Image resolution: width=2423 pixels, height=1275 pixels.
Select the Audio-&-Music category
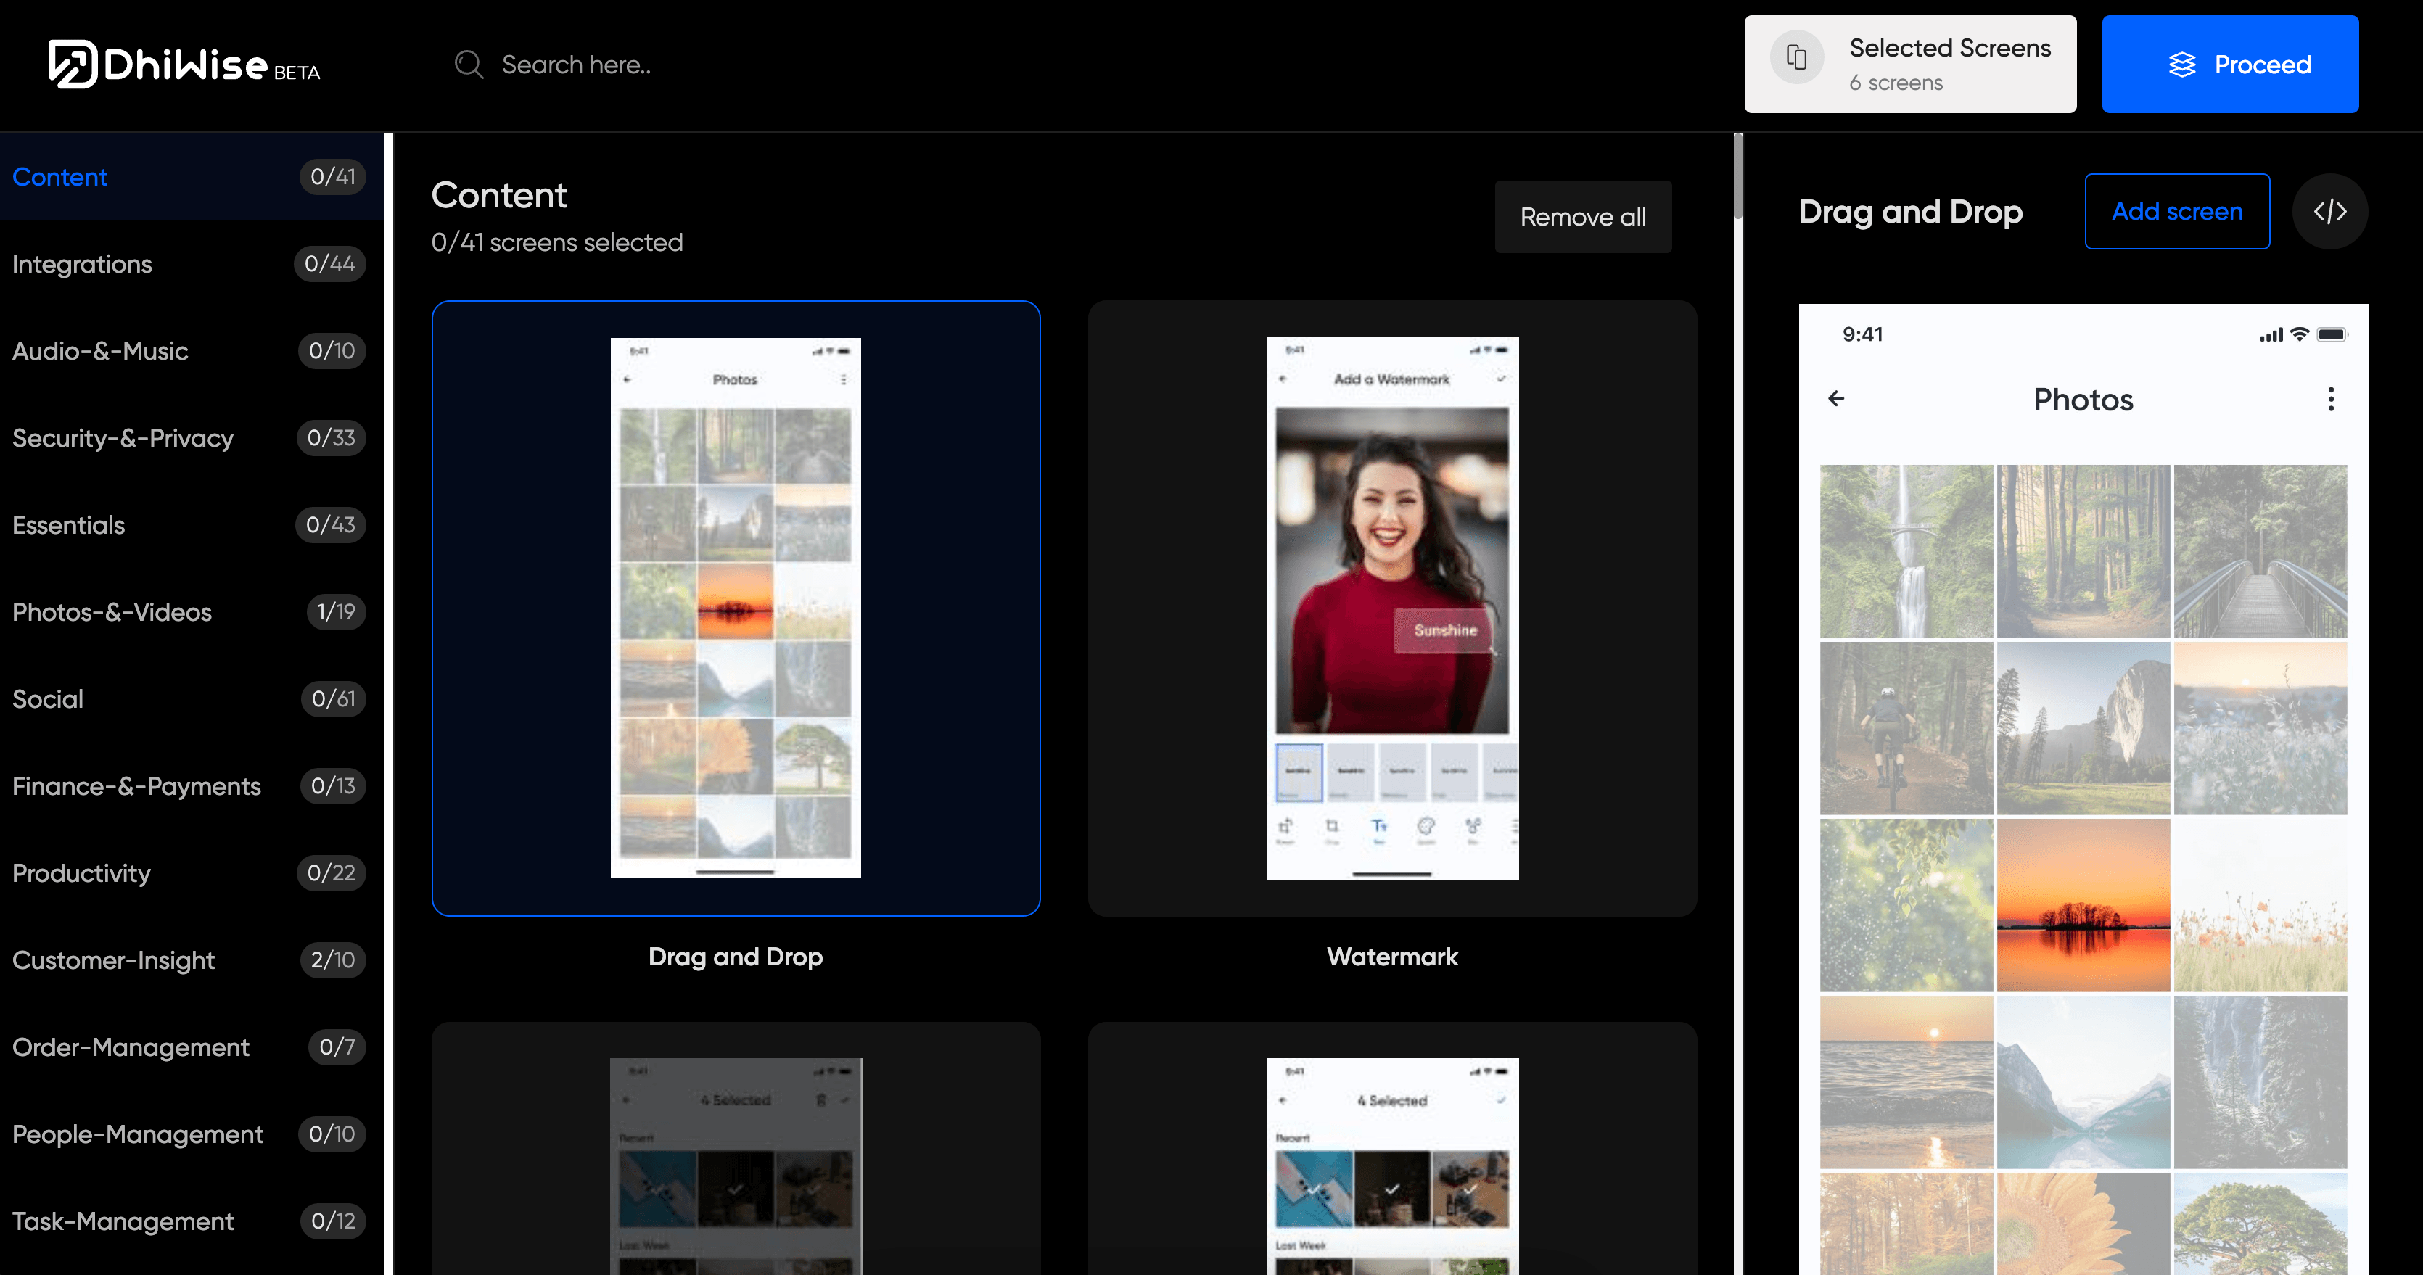point(192,351)
